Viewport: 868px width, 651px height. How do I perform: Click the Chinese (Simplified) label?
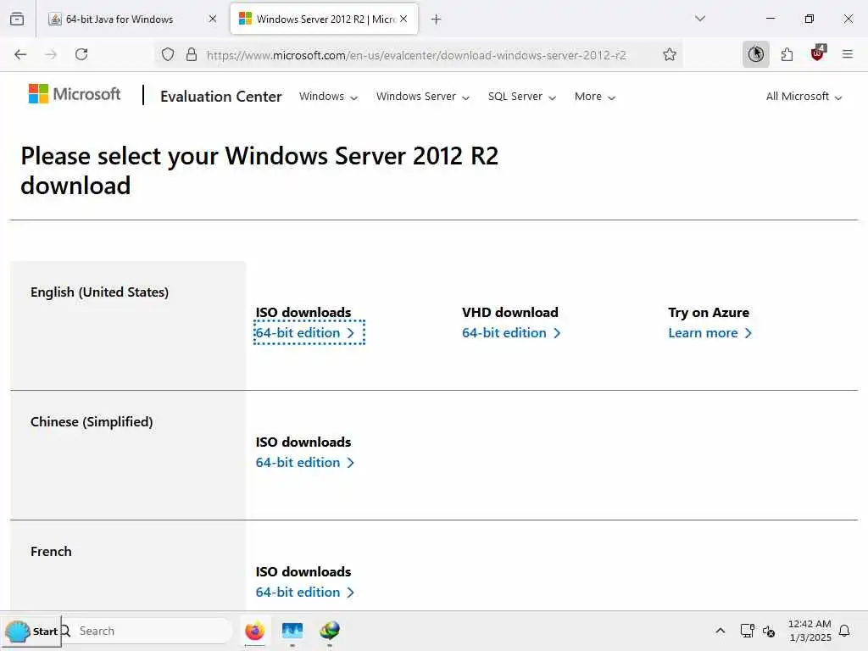click(x=92, y=422)
